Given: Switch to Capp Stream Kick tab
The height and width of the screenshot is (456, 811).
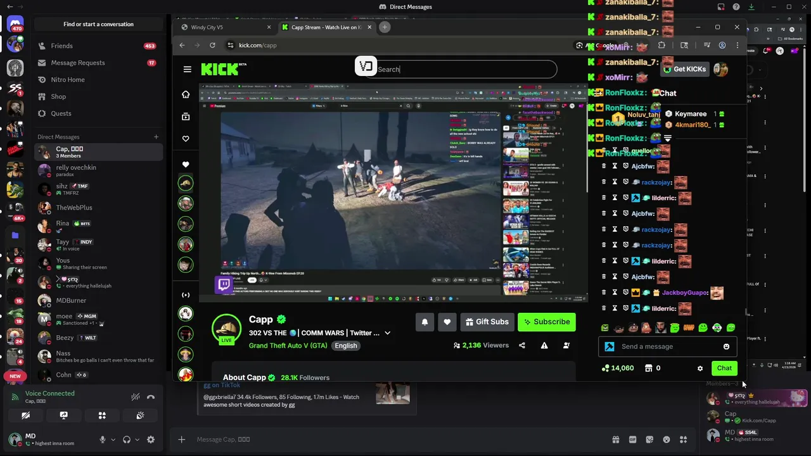Looking at the screenshot, I should [326, 27].
